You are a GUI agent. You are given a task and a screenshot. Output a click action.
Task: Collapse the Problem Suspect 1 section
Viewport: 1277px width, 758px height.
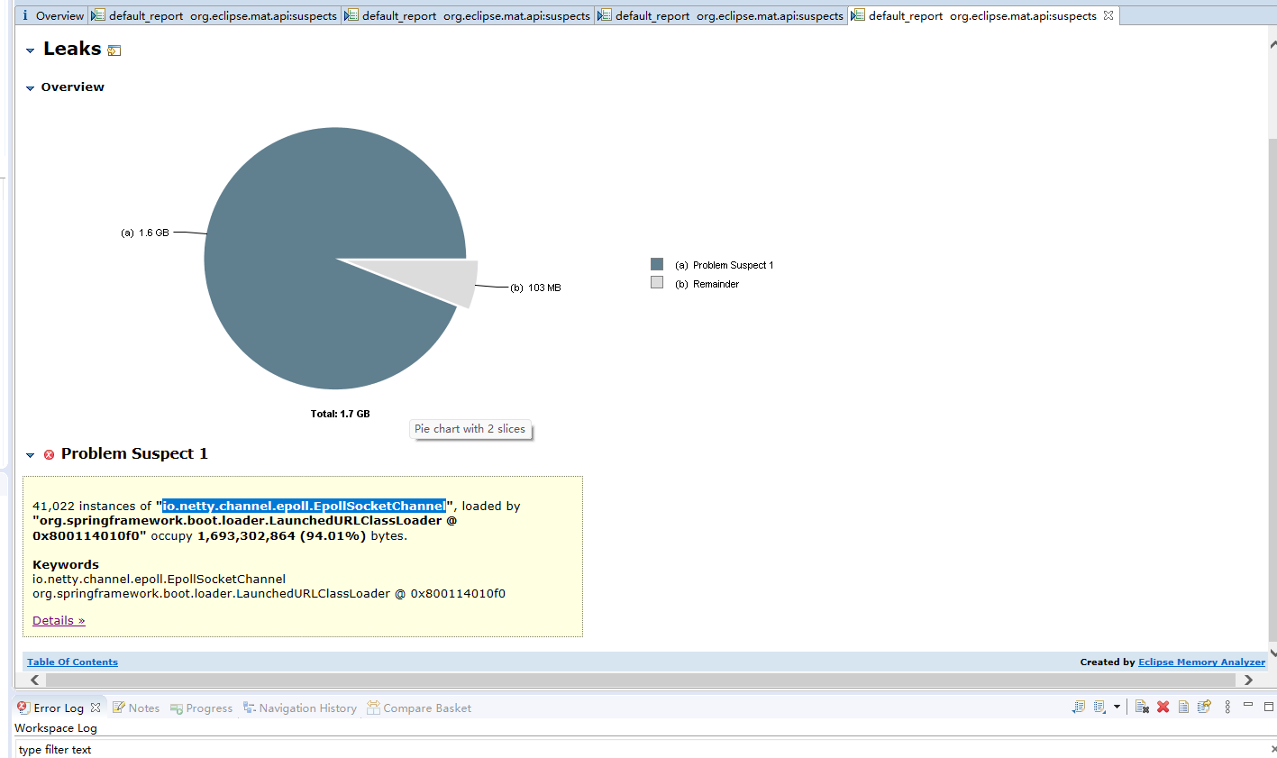pos(31,455)
